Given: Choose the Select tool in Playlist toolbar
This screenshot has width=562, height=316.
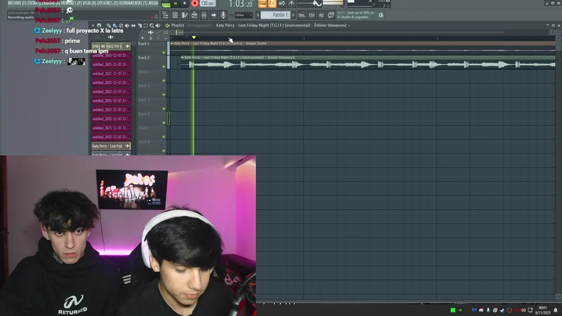Looking at the screenshot, I should 146,26.
